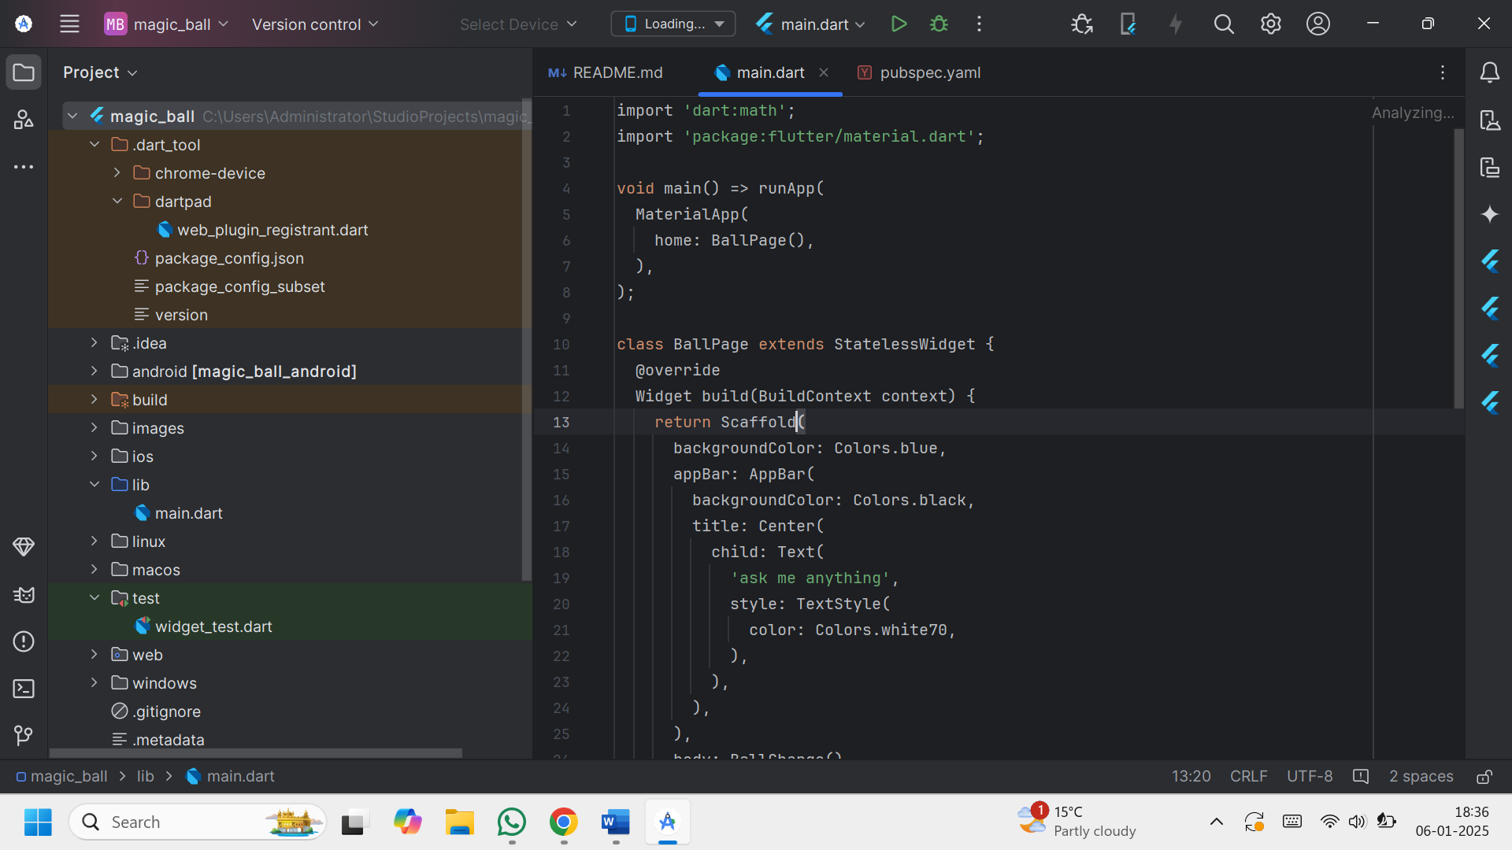Open the More Actions kebab in the top toolbar
Screen dimensions: 1512x850
tap(979, 24)
